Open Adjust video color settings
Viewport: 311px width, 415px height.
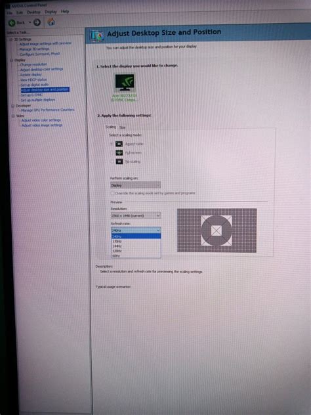(x=41, y=120)
